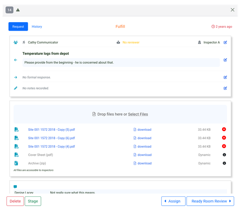Click the PDF icon for Copy (5).pdf
Screen dimensions: 241x214
tap(16, 129)
